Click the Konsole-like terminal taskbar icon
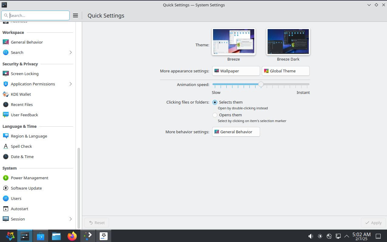 88,236
